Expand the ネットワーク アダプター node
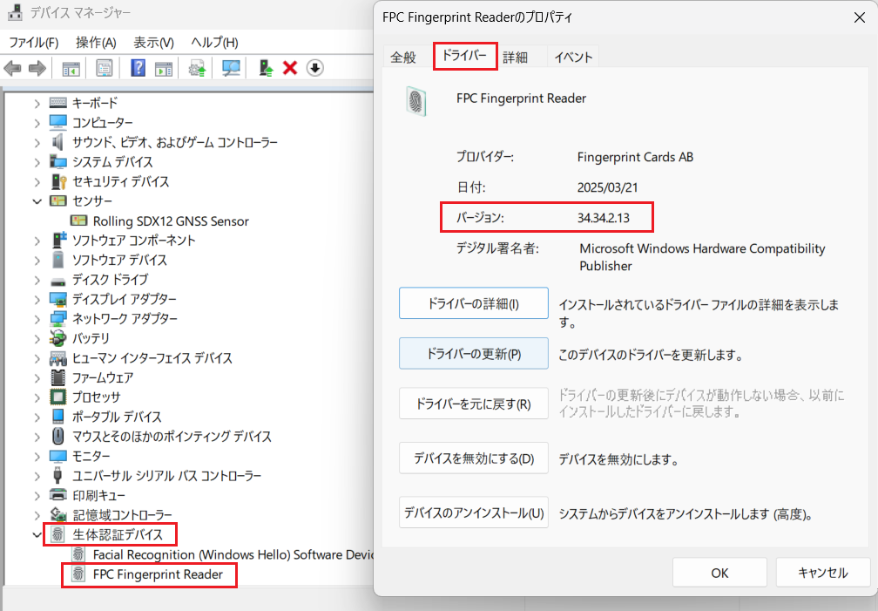Screen dimensions: 878x611 point(37,319)
